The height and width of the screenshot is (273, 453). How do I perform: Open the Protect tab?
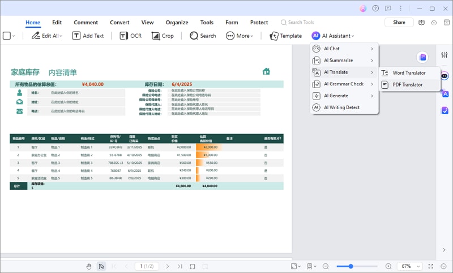(x=259, y=23)
